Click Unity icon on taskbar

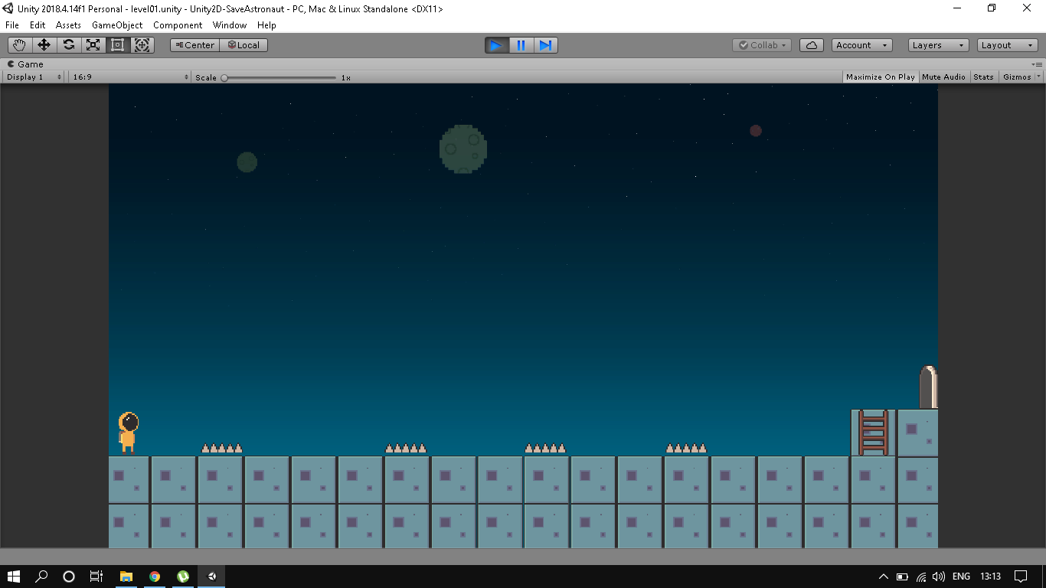212,577
